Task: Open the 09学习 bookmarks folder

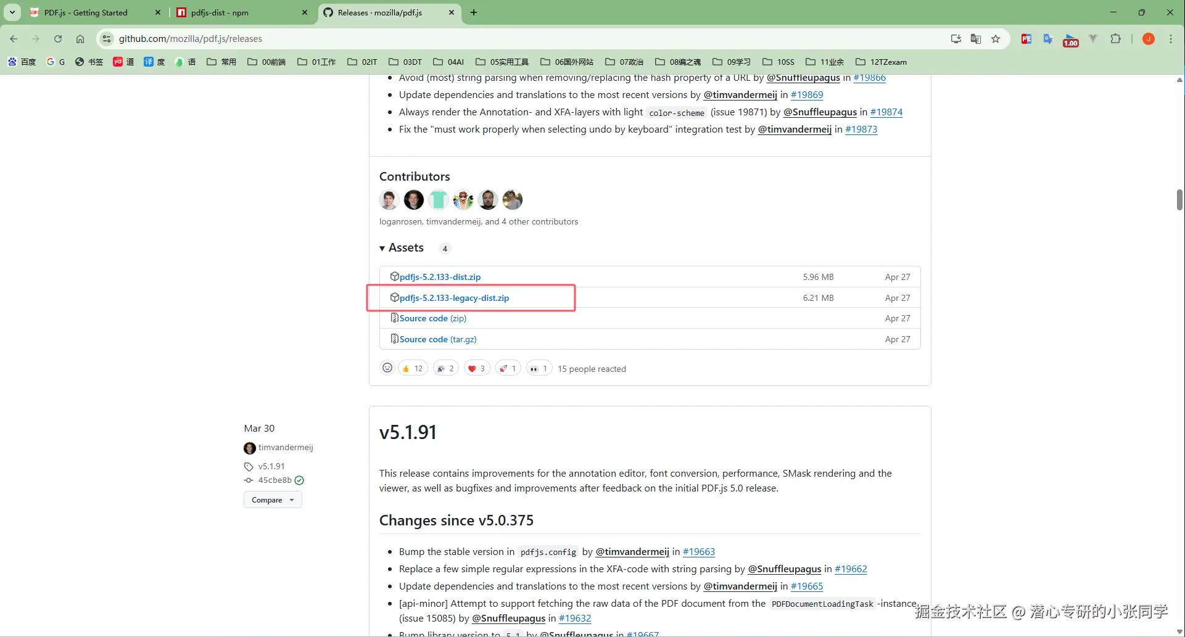Action: [x=732, y=62]
